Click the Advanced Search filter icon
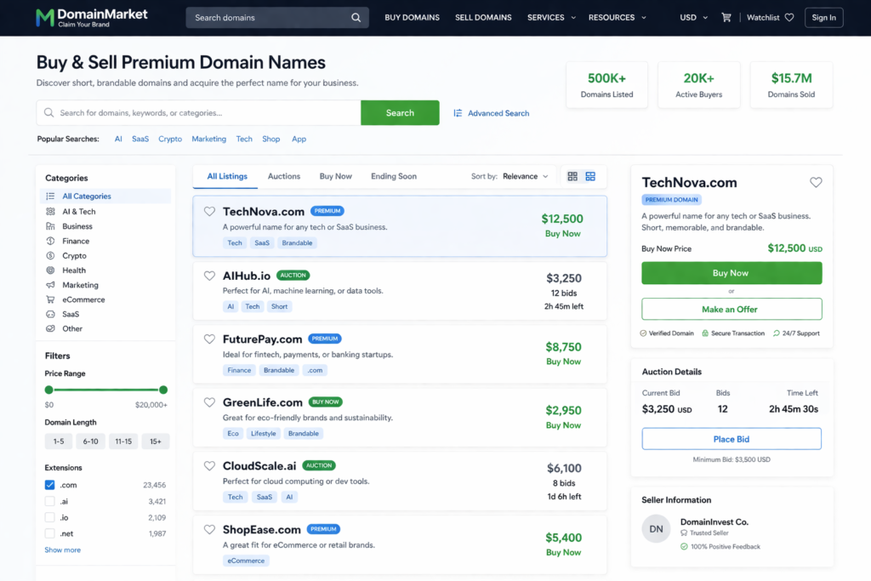Image resolution: width=871 pixels, height=581 pixels. [x=458, y=113]
